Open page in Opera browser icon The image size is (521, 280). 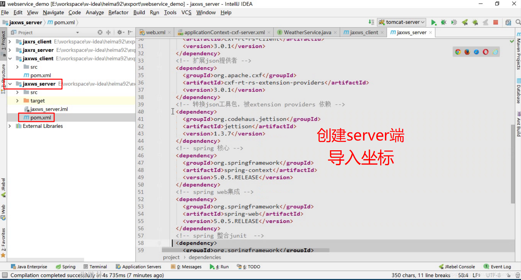coord(486,52)
